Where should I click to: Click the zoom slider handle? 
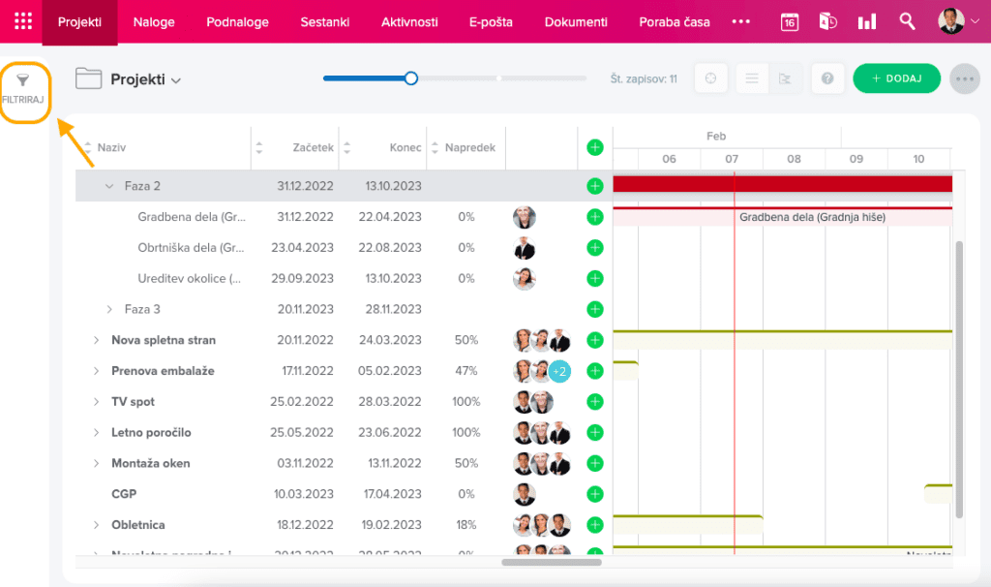pos(410,78)
